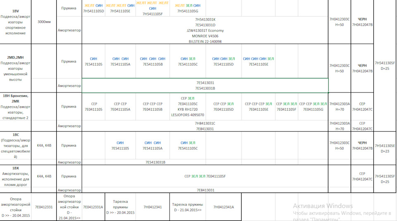The width and height of the screenshot is (397, 221).
Task: Click ЧЕРН 7H0412047B in the 2MD,2MH row
Action: click(362, 68)
